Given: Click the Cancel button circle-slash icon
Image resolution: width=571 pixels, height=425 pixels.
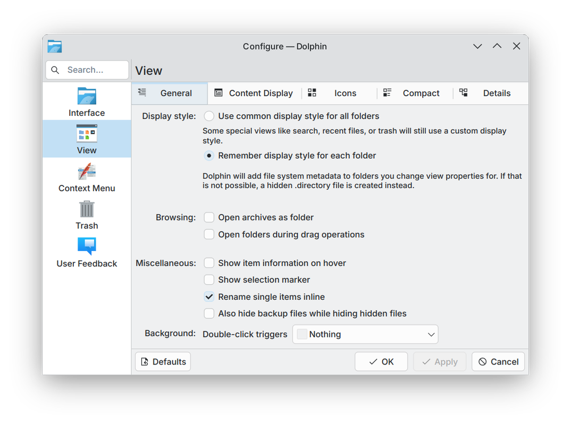Looking at the screenshot, I should [483, 362].
